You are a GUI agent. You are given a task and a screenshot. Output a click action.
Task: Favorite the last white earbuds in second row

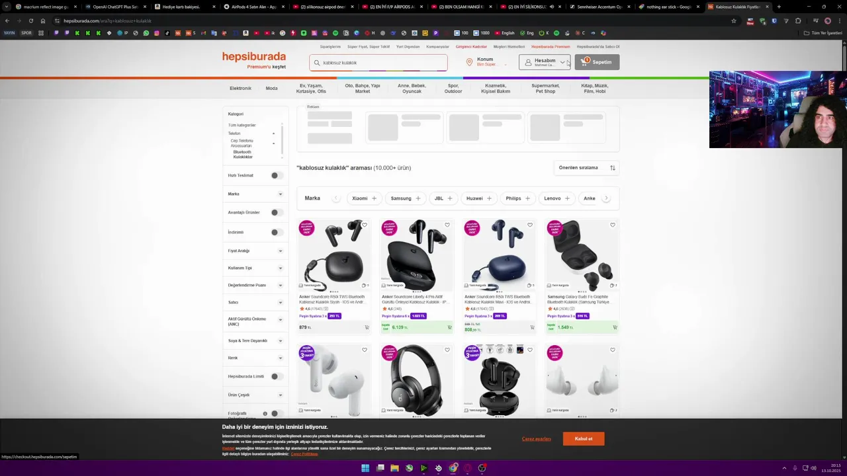pyautogui.click(x=613, y=350)
